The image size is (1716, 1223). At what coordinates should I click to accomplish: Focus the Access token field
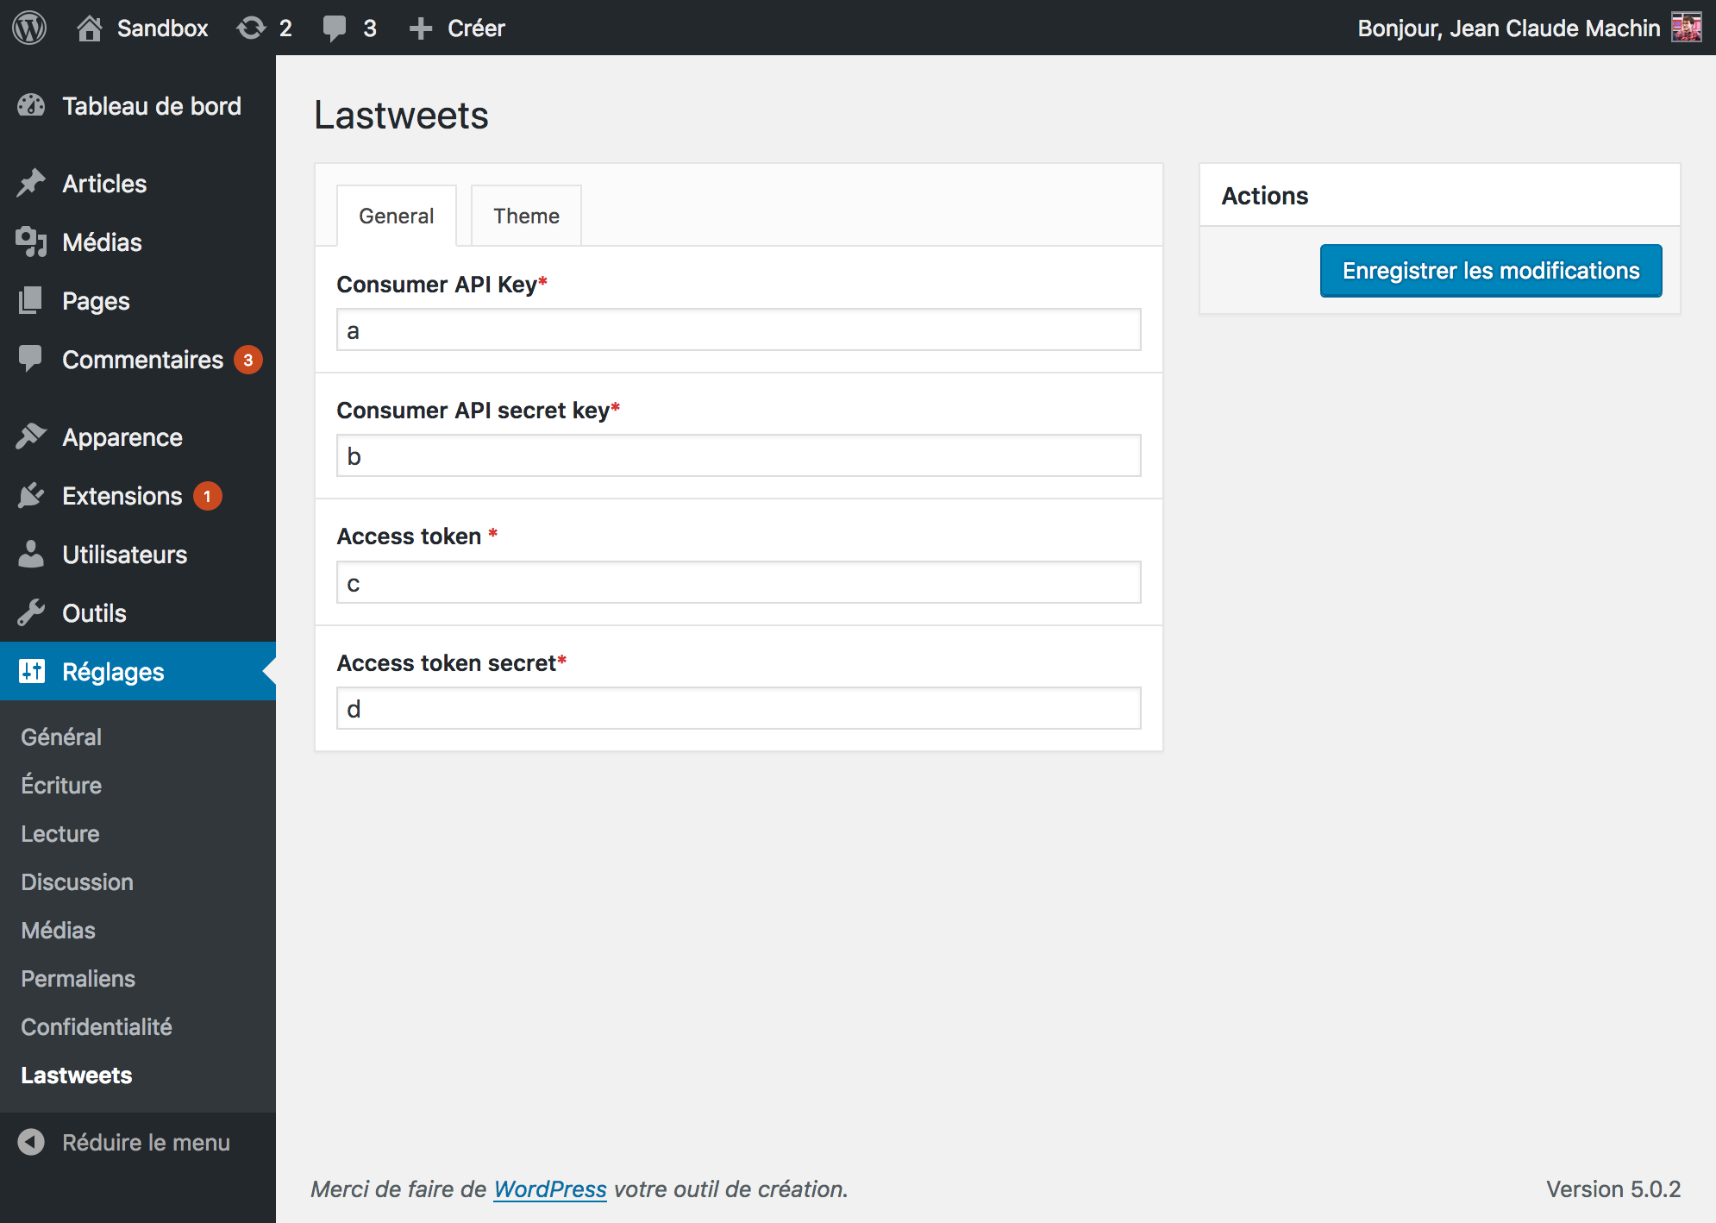pyautogui.click(x=739, y=582)
